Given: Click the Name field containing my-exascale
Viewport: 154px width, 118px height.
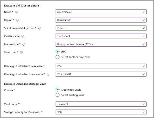Looking at the screenshot, I should tap(101, 12).
